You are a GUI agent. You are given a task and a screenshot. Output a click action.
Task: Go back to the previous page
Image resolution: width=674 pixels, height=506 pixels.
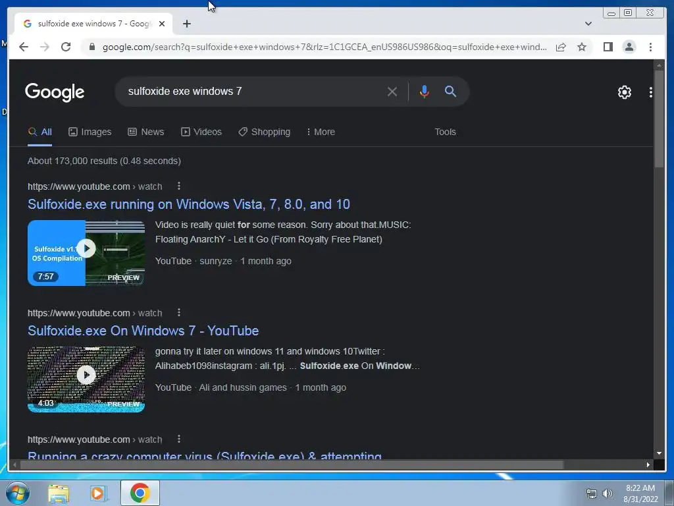[24, 47]
